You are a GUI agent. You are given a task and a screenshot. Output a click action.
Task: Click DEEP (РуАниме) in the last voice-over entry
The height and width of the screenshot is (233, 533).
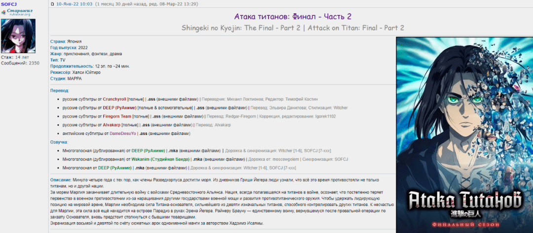(115, 168)
